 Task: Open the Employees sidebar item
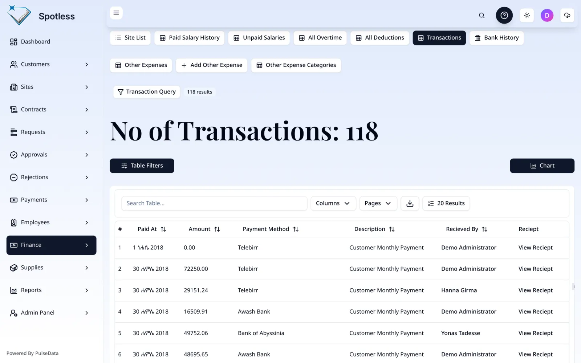51,223
